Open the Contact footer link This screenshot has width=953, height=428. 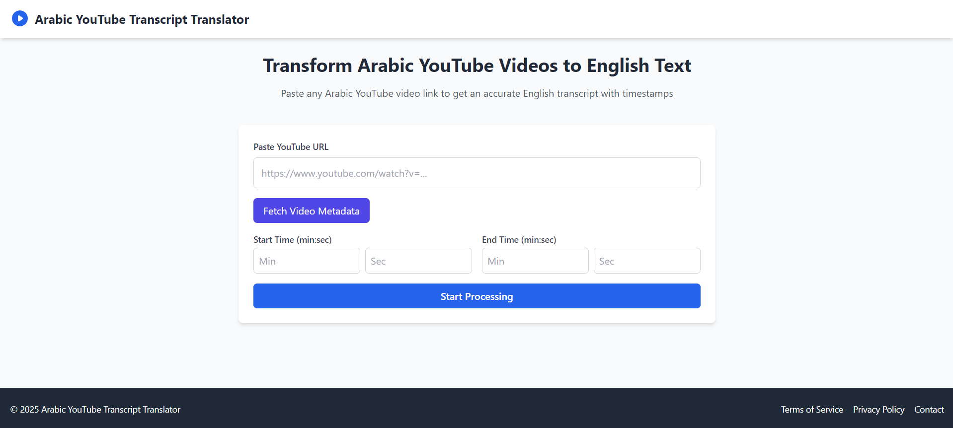point(929,410)
